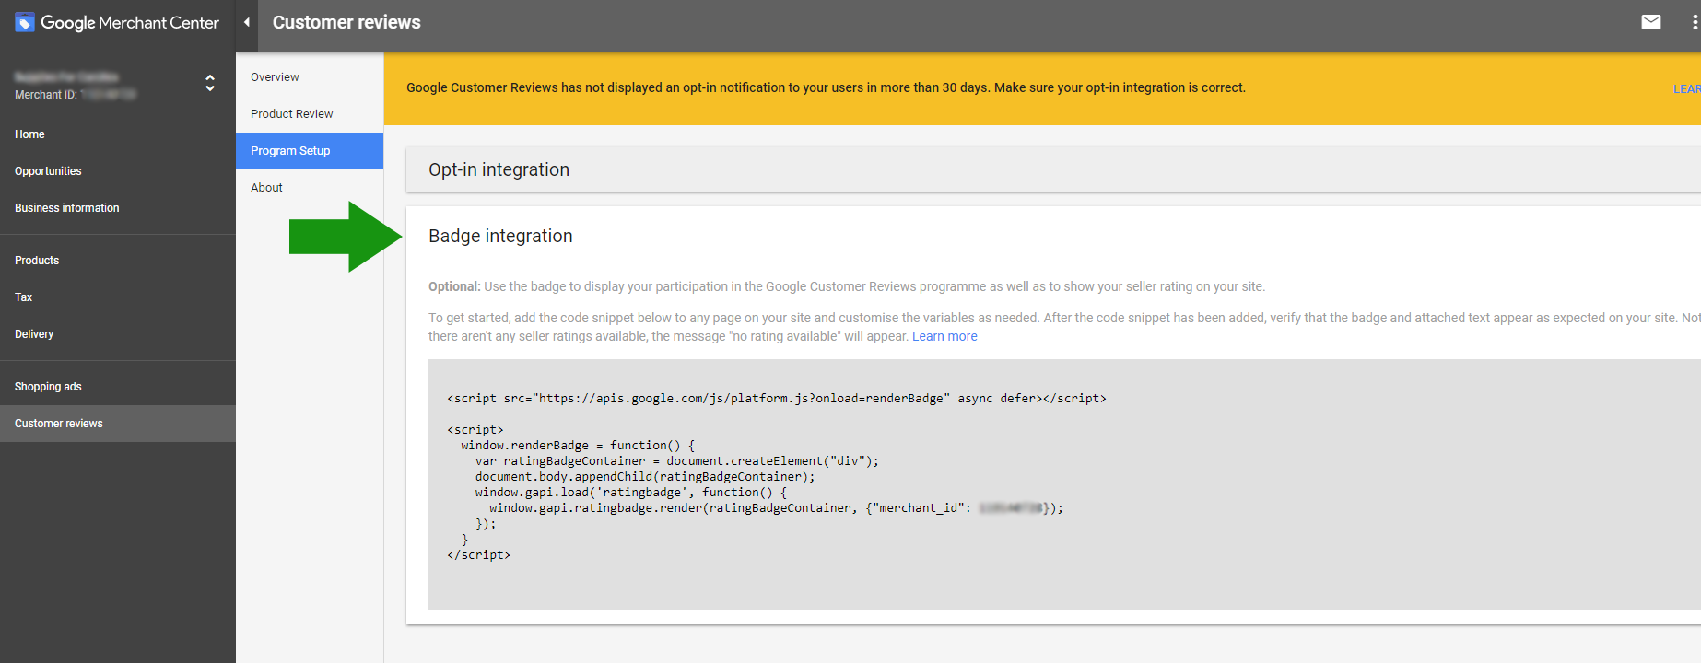This screenshot has width=1701, height=663.
Task: Click the Badge integration heading
Action: point(500,236)
